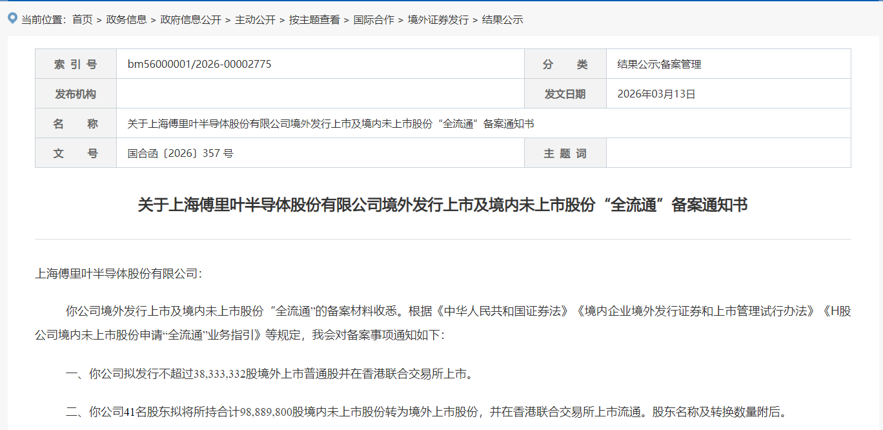The height and width of the screenshot is (430, 883).
Task: Click the 当前位置 label text
Action: 44,20
